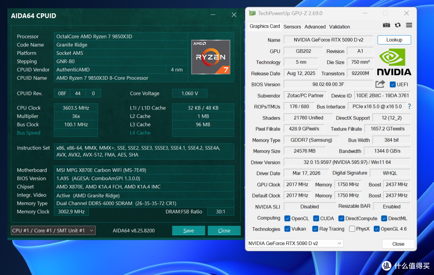
Task: Open the CPU #1 / Core #1 dropdown
Action: tap(53, 230)
